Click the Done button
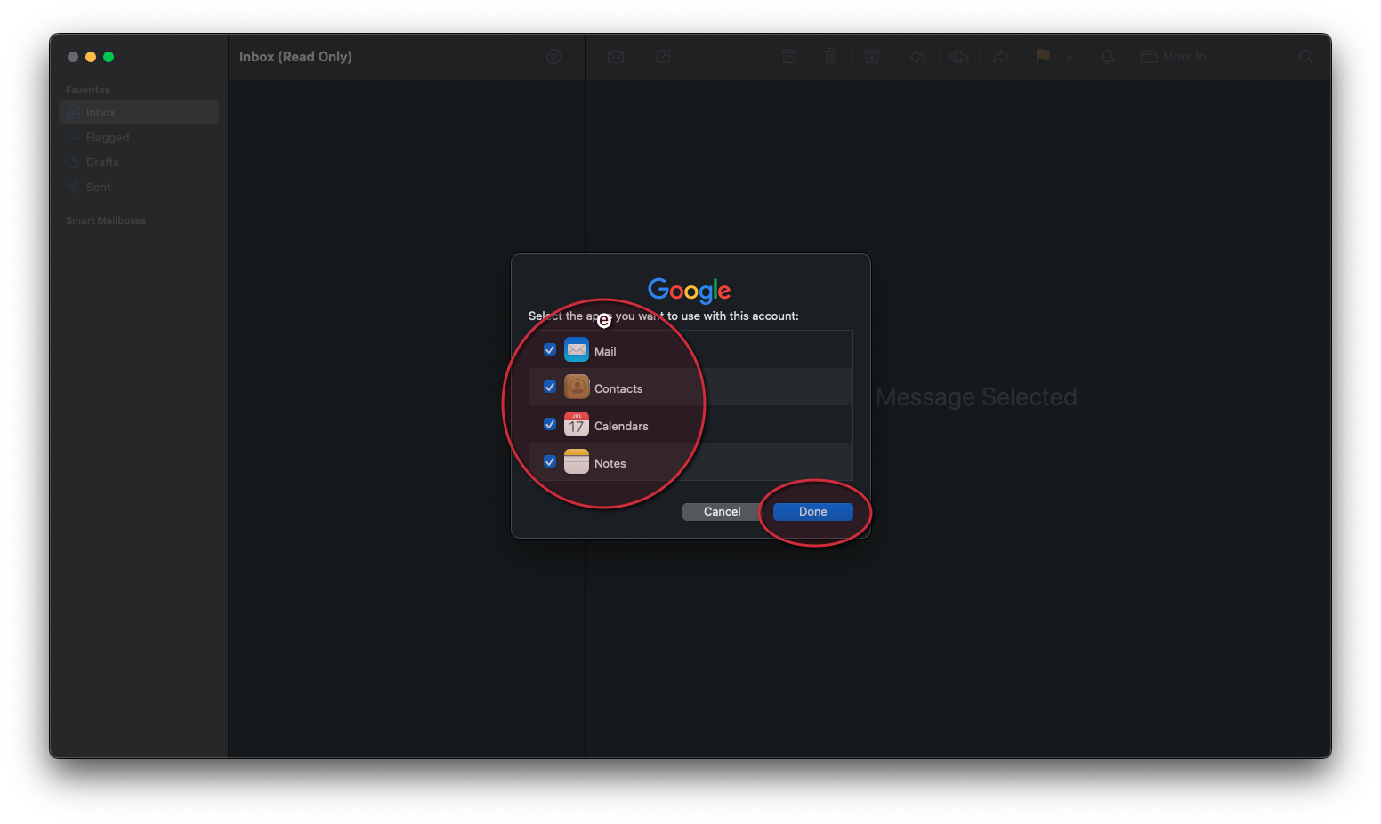The image size is (1381, 824). click(x=813, y=512)
